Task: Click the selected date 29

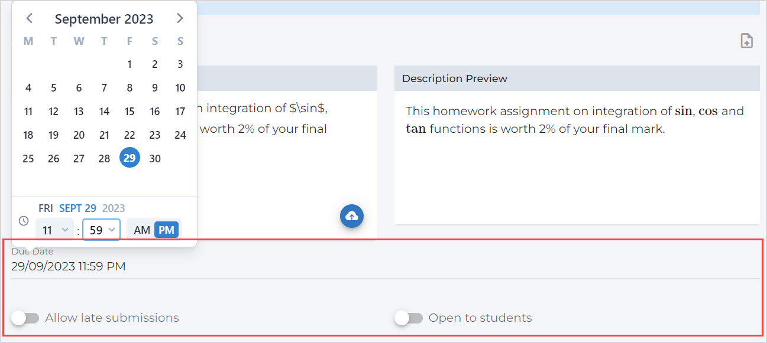Action: (x=130, y=158)
